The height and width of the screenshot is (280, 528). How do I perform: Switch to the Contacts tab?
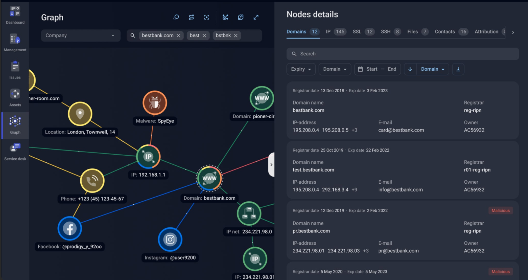[445, 32]
